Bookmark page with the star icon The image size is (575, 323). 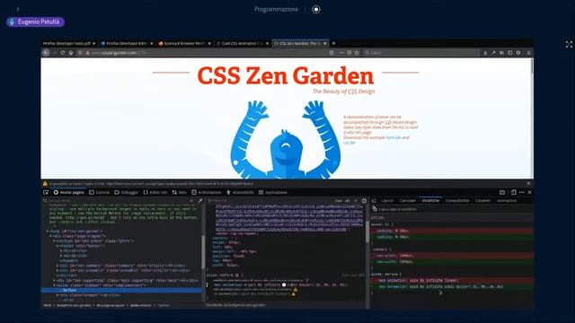pos(357,53)
